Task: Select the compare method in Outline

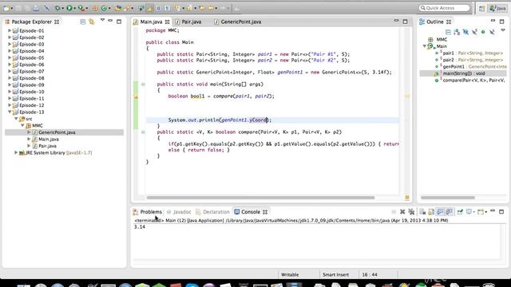Action: (x=473, y=80)
